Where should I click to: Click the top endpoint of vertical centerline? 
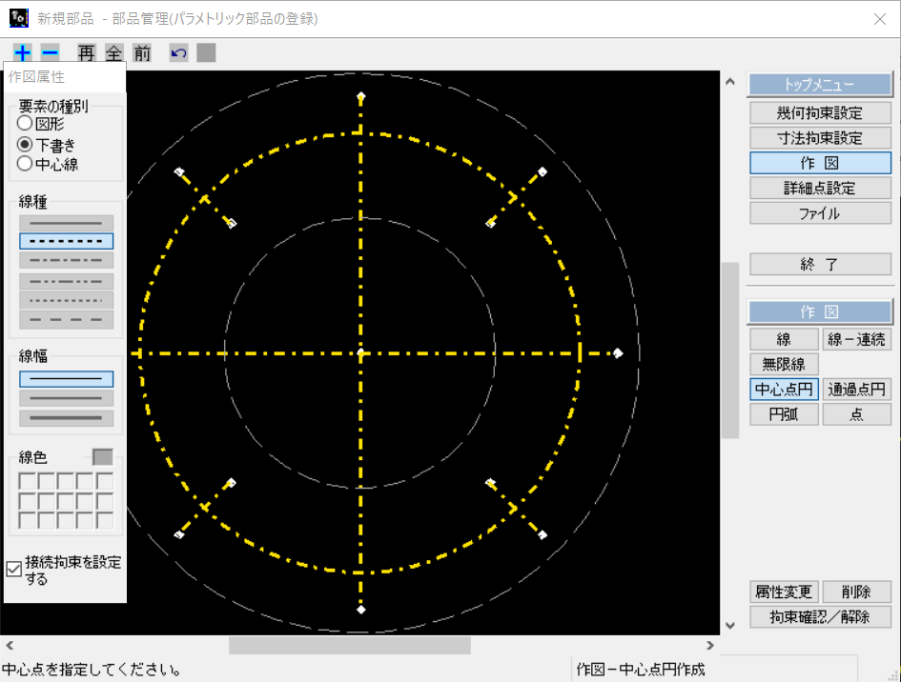pyautogui.click(x=360, y=96)
